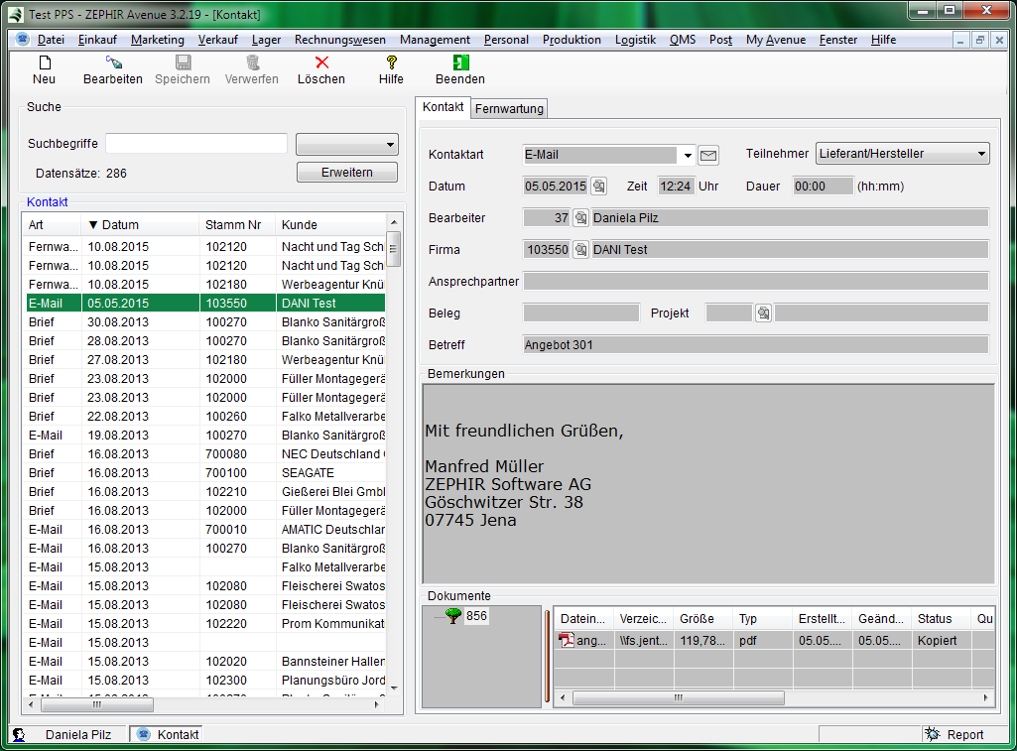Open the Rechnungswesen menu
Screen dimensions: 1017x751
coord(339,40)
